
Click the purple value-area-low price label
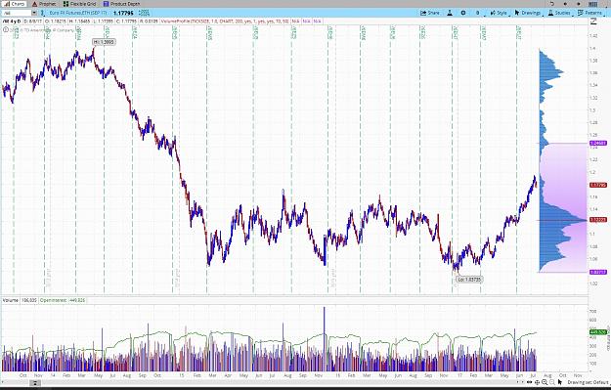tap(598, 272)
